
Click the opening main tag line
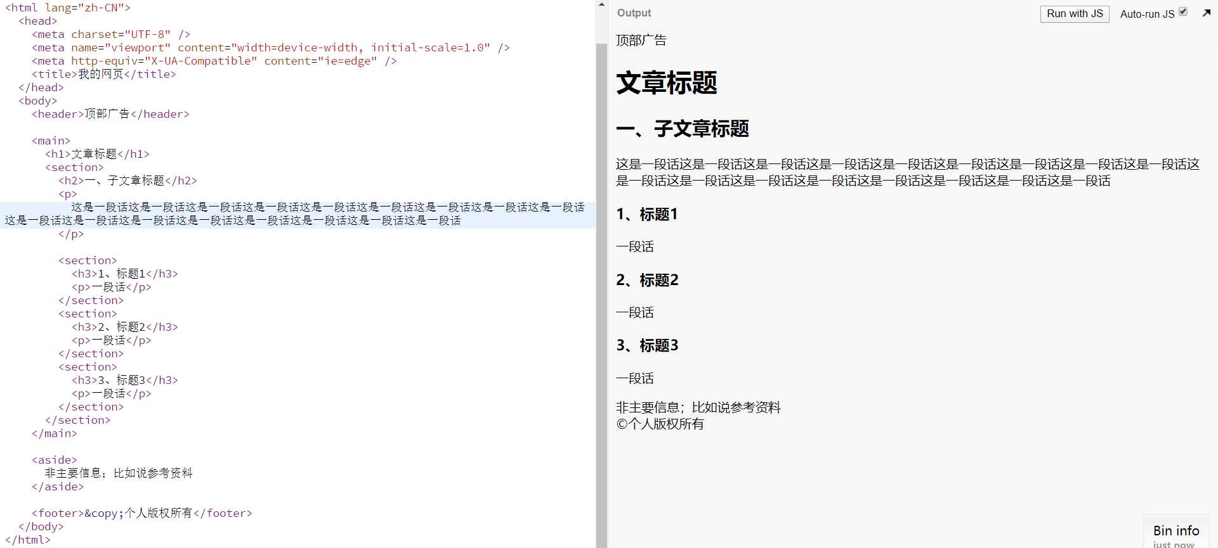[51, 141]
